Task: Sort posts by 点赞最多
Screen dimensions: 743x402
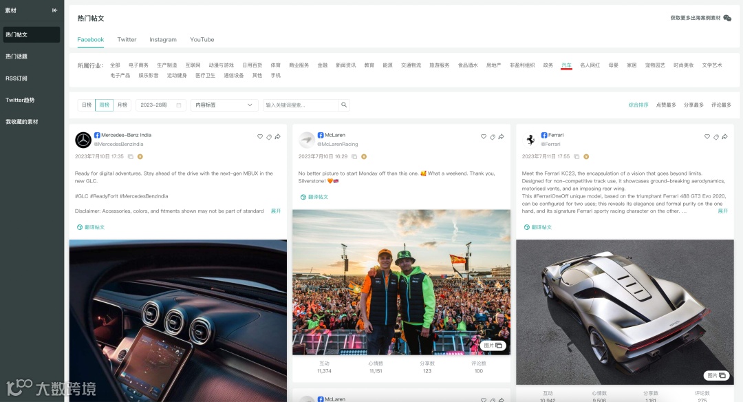Action: pos(666,105)
